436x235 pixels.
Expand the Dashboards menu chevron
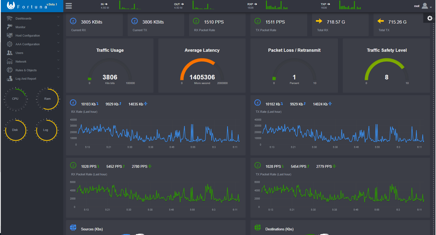[x=58, y=17]
